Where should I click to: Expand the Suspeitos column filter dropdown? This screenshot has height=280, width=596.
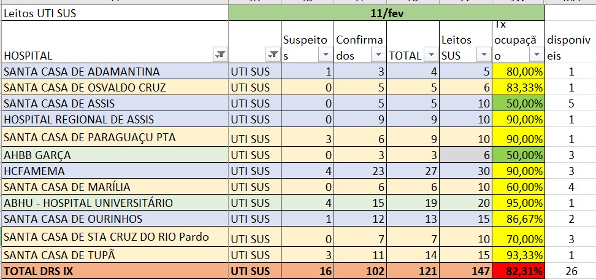[326, 55]
